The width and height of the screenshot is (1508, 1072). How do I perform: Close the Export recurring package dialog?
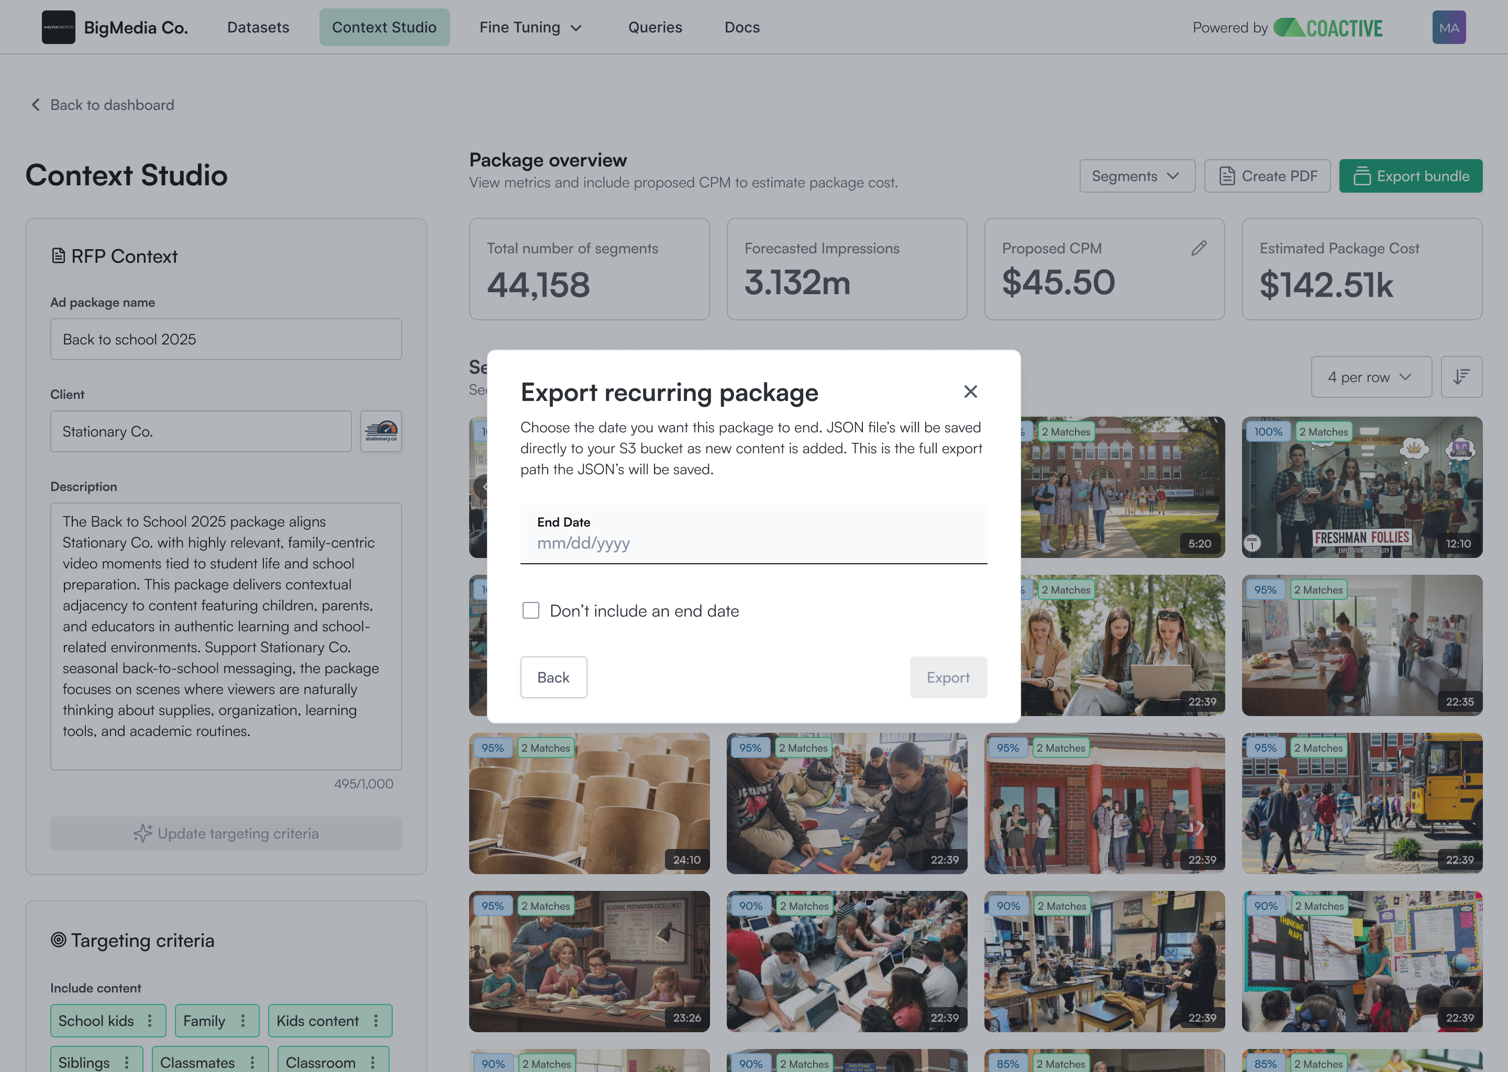click(970, 392)
